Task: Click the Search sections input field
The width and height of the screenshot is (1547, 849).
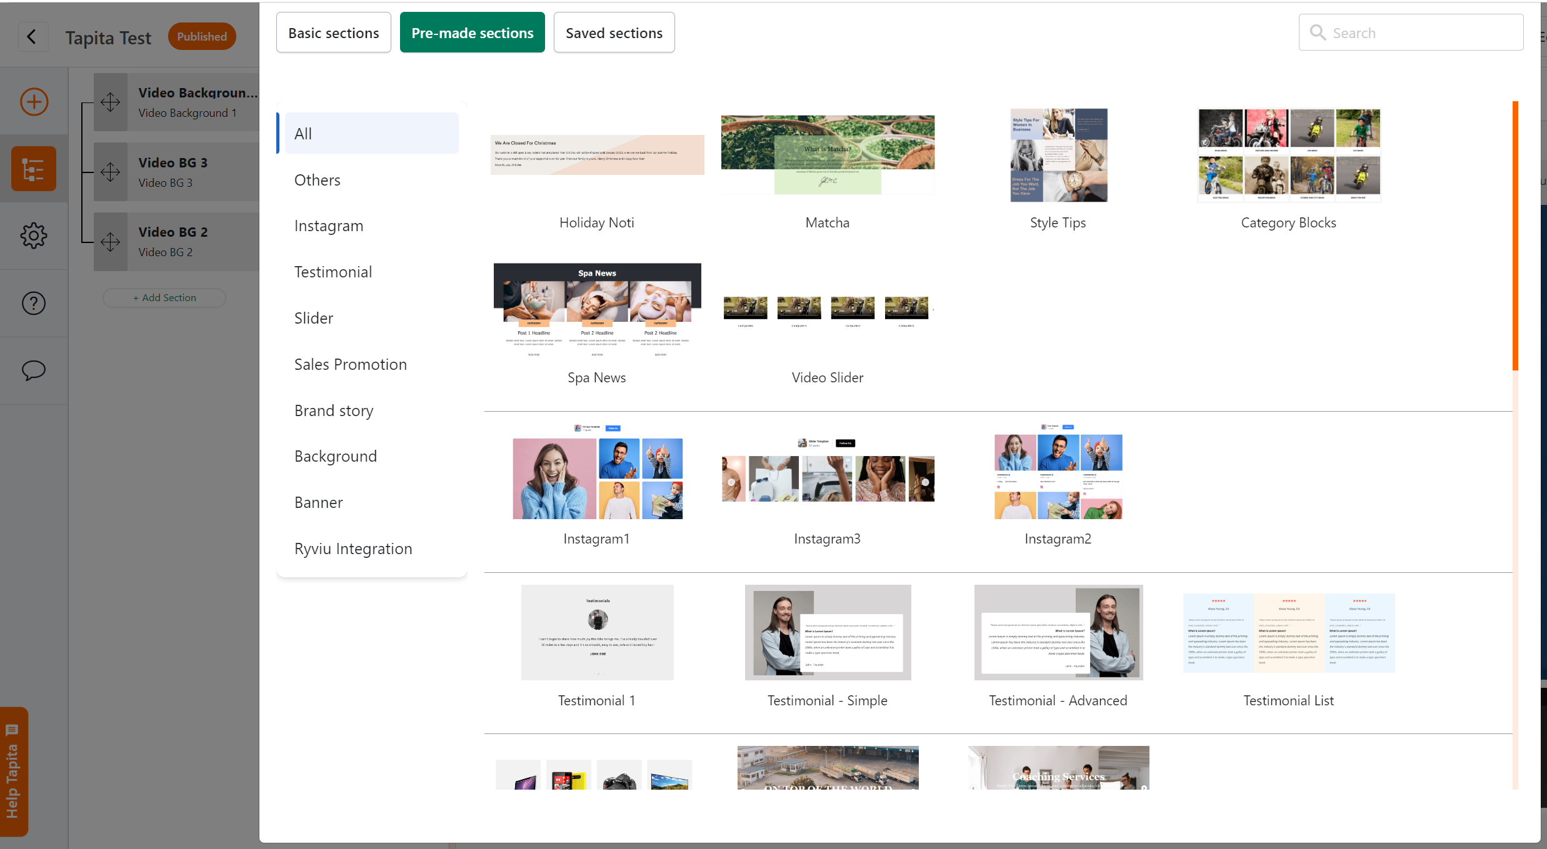Action: tap(1419, 32)
